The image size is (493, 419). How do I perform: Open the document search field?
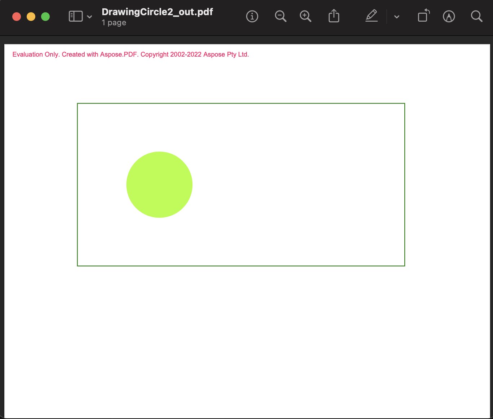point(476,16)
